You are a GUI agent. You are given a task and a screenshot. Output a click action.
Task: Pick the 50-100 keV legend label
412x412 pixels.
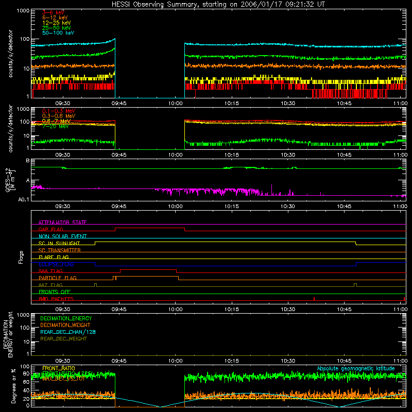click(58, 33)
